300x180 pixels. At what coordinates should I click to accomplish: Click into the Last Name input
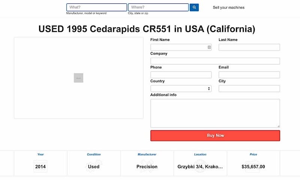[249, 47]
